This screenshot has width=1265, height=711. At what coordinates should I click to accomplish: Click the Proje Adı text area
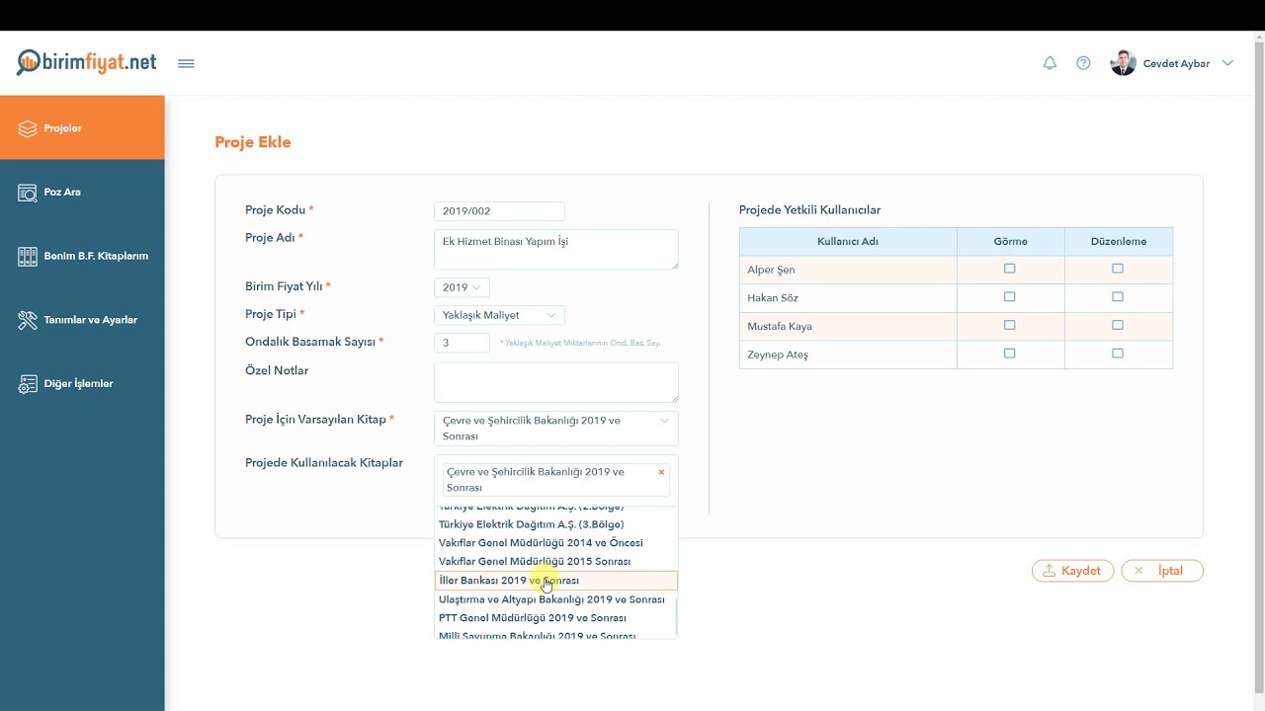(556, 249)
